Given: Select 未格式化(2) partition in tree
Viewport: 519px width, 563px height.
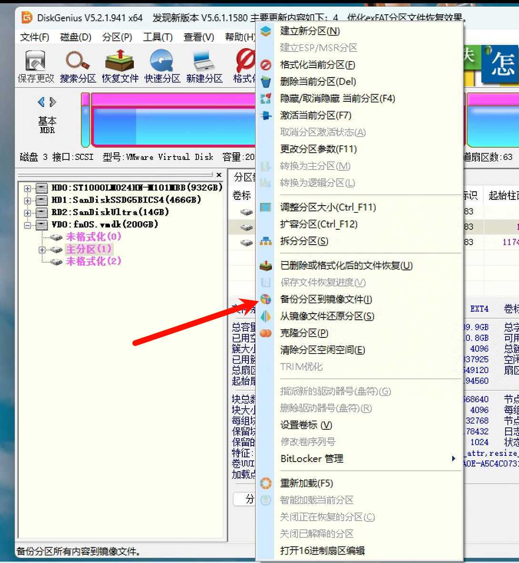Looking at the screenshot, I should coord(93,261).
